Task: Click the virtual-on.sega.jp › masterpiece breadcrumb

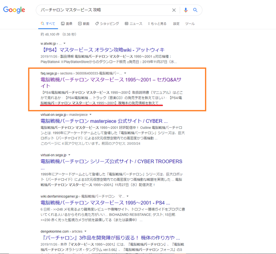Action: tap(64, 115)
